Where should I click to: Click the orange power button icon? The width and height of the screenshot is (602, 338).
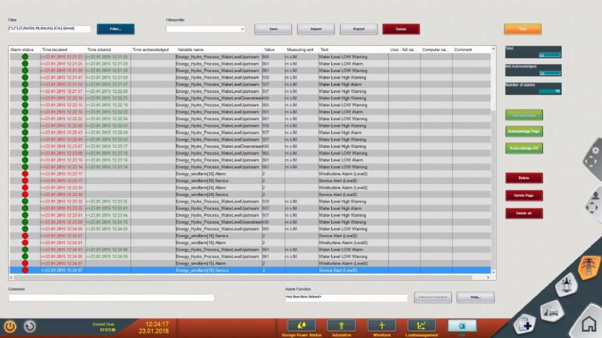(10, 327)
